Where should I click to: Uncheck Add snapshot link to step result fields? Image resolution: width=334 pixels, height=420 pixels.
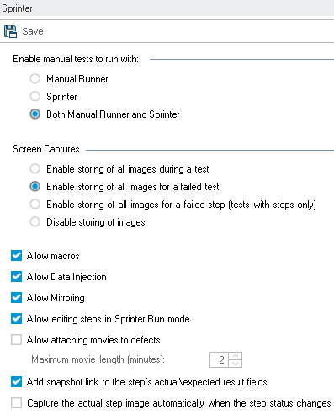[16, 382]
